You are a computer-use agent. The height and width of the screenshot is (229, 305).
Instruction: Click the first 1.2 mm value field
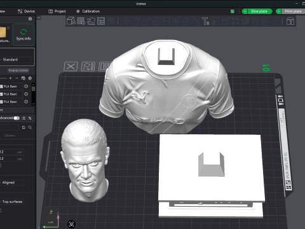pyautogui.click(x=11, y=152)
